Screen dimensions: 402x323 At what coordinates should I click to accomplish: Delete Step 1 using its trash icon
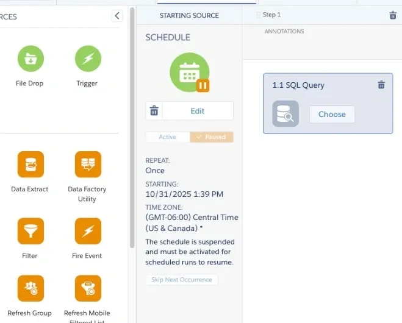click(393, 15)
